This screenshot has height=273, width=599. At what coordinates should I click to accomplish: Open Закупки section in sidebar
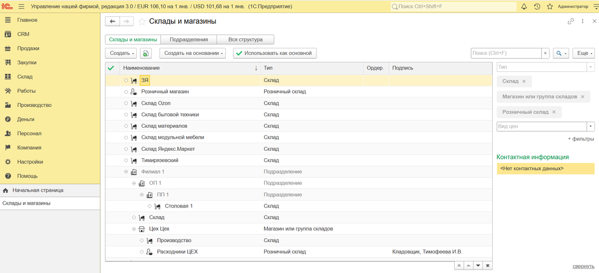[x=50, y=63]
